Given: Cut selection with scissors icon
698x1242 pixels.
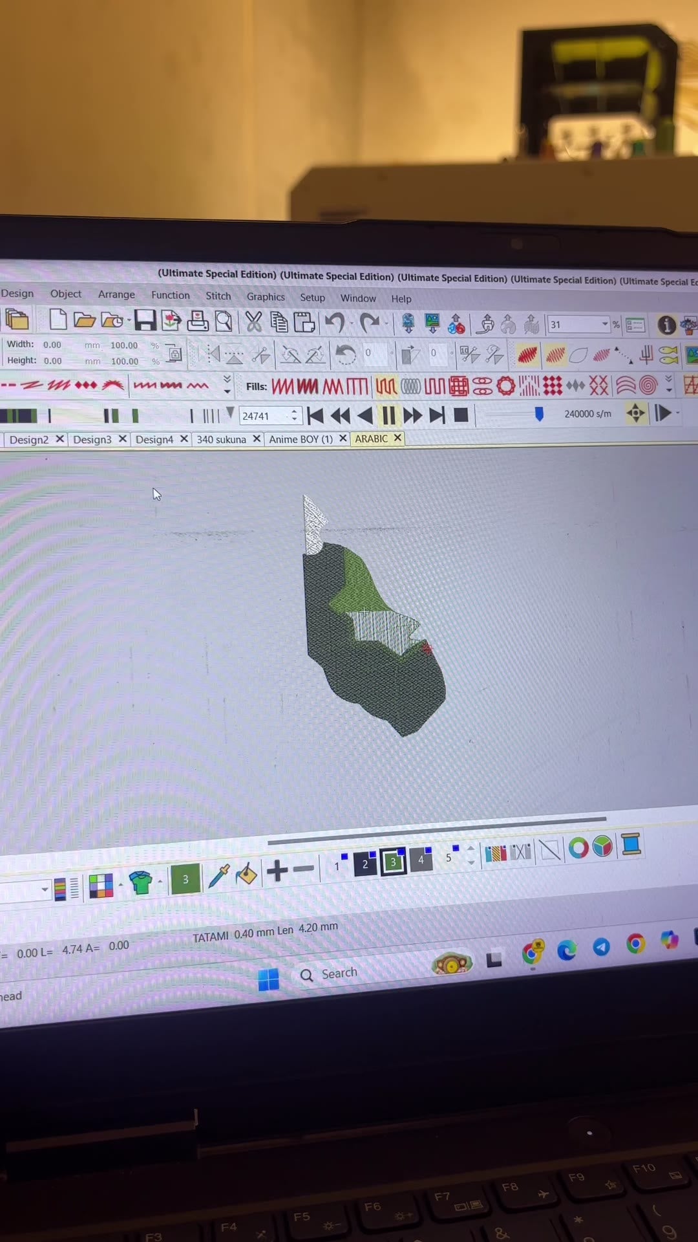Looking at the screenshot, I should coord(253,321).
